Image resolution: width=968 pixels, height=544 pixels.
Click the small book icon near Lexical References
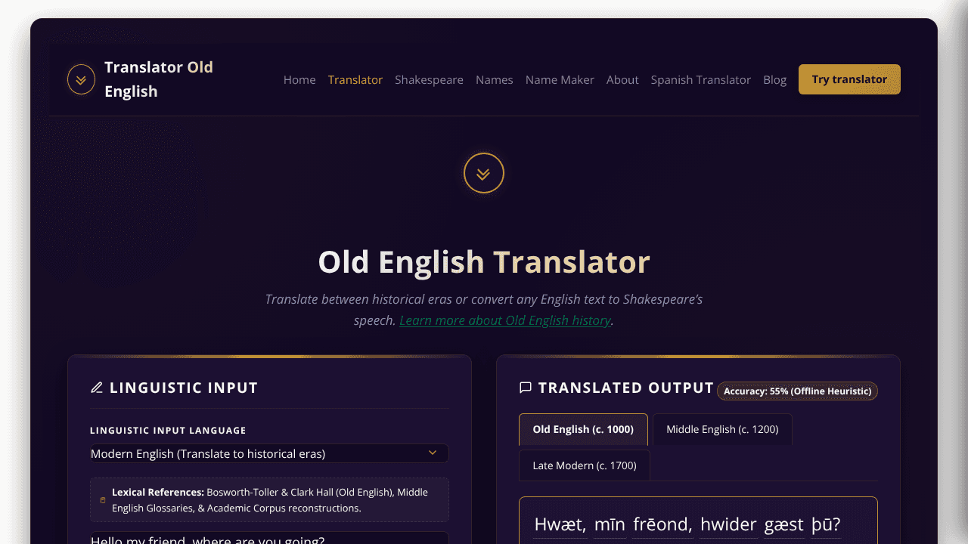click(x=103, y=500)
